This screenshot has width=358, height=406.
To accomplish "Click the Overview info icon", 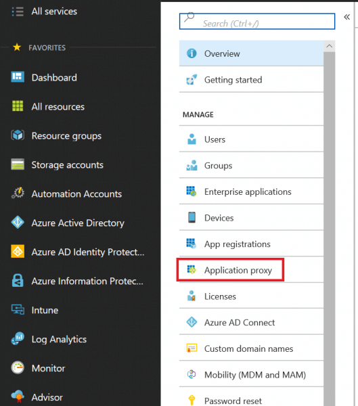I will [192, 53].
